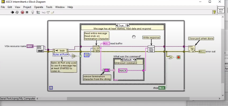The image size is (228, 106).
Task: Click the NACK string constant
Action: [123, 70]
